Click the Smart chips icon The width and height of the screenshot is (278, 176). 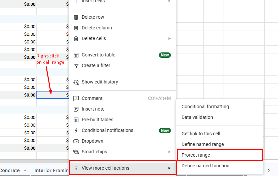click(x=76, y=152)
